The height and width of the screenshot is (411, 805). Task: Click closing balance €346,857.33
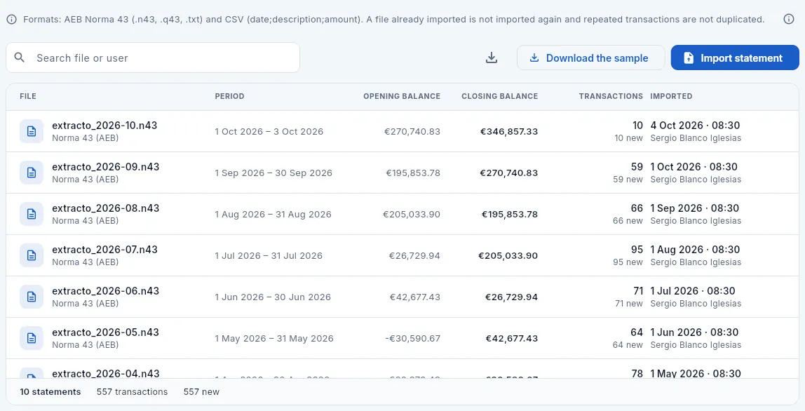[509, 132]
